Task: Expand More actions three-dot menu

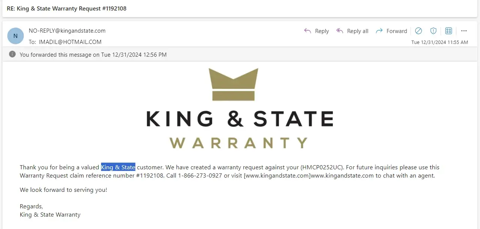Action: pyautogui.click(x=464, y=31)
